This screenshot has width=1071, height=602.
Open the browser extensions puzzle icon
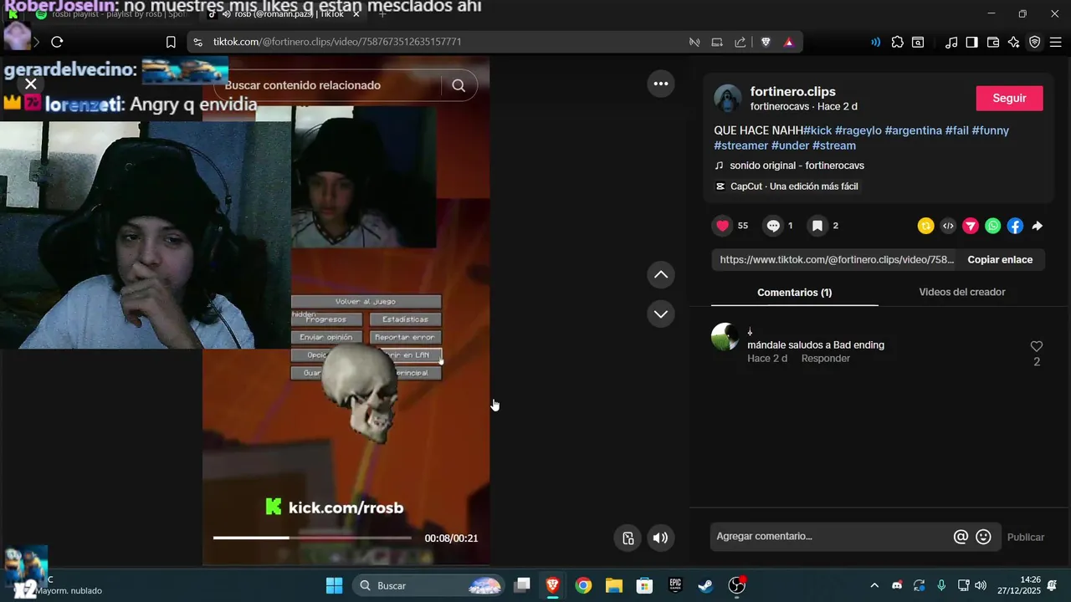pyautogui.click(x=897, y=42)
